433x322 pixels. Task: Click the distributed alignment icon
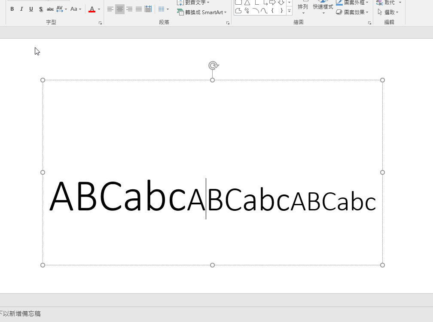(148, 9)
